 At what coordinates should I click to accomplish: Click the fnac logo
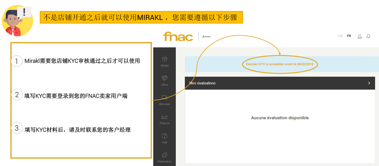click(x=178, y=37)
